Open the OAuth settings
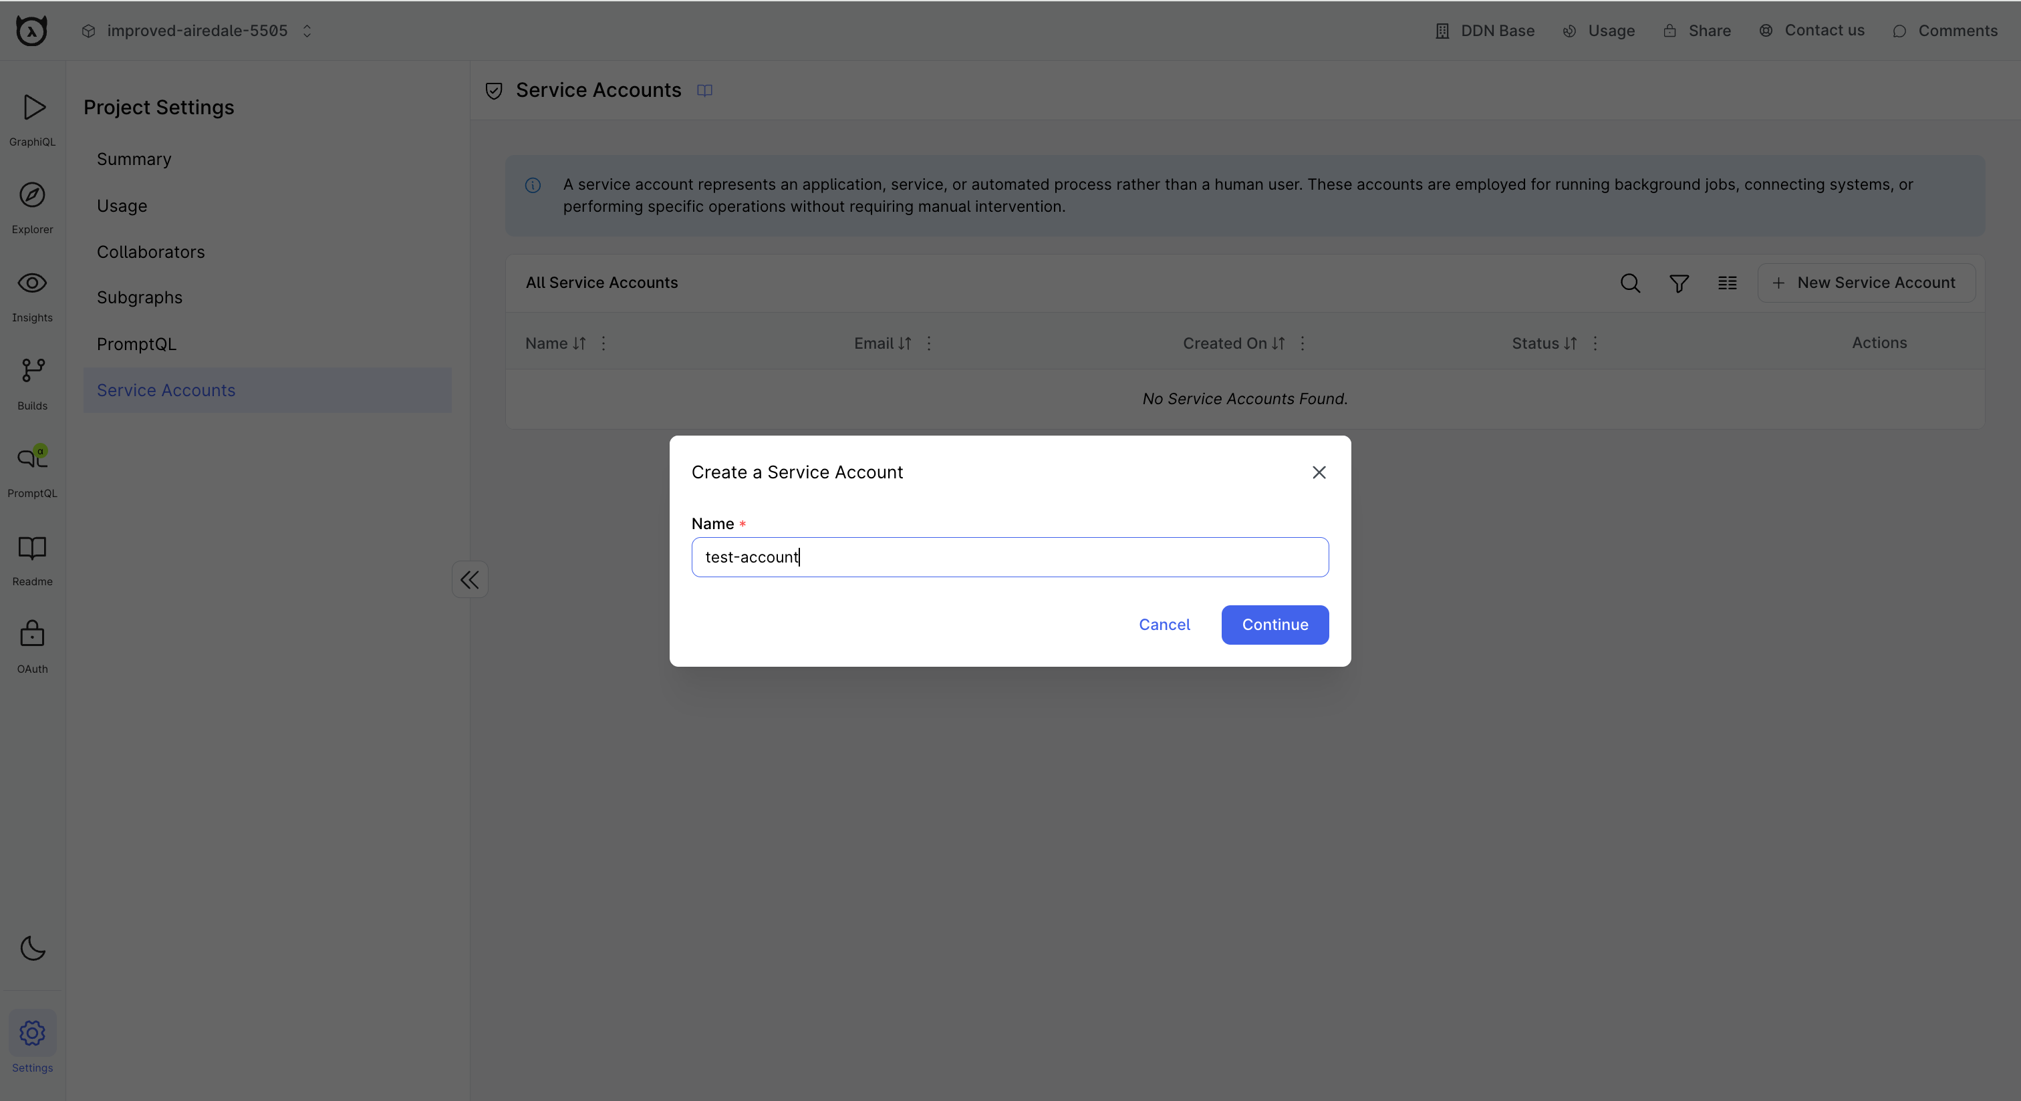The width and height of the screenshot is (2021, 1101). click(32, 643)
